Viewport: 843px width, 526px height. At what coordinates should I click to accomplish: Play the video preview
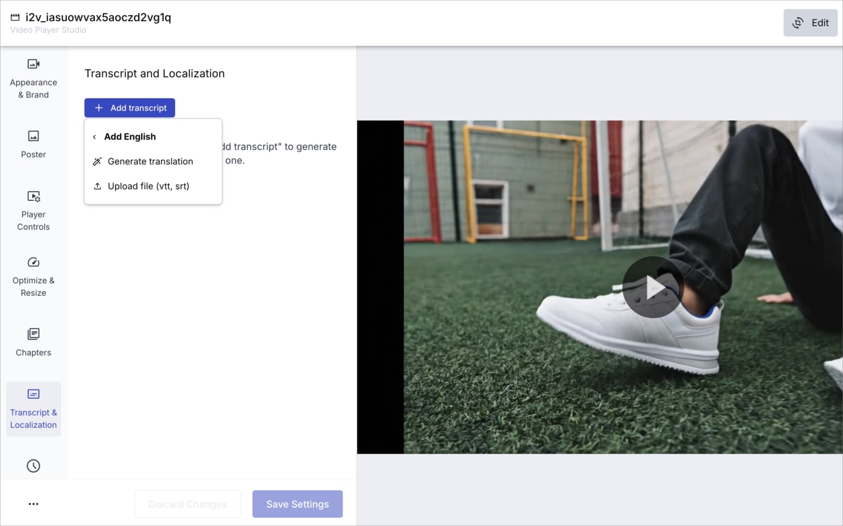[653, 287]
